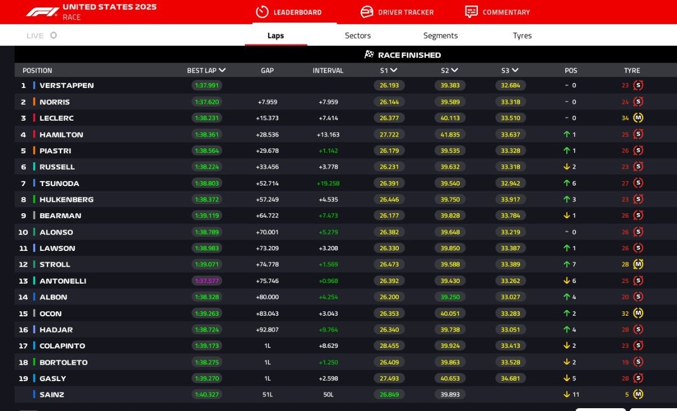This screenshot has height=411, width=677.
Task: Click Sainz's medium tyre icon
Action: tap(638, 395)
